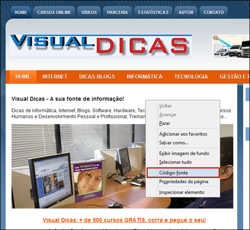Open the PARCERIA tab
250x230 pixels.
coord(117,12)
